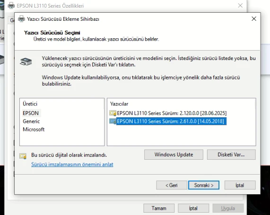The width and height of the screenshot is (270, 215).
Task: Click 'Bu sürücü dijital olarak imzalandı' text
Action: pos(69,155)
